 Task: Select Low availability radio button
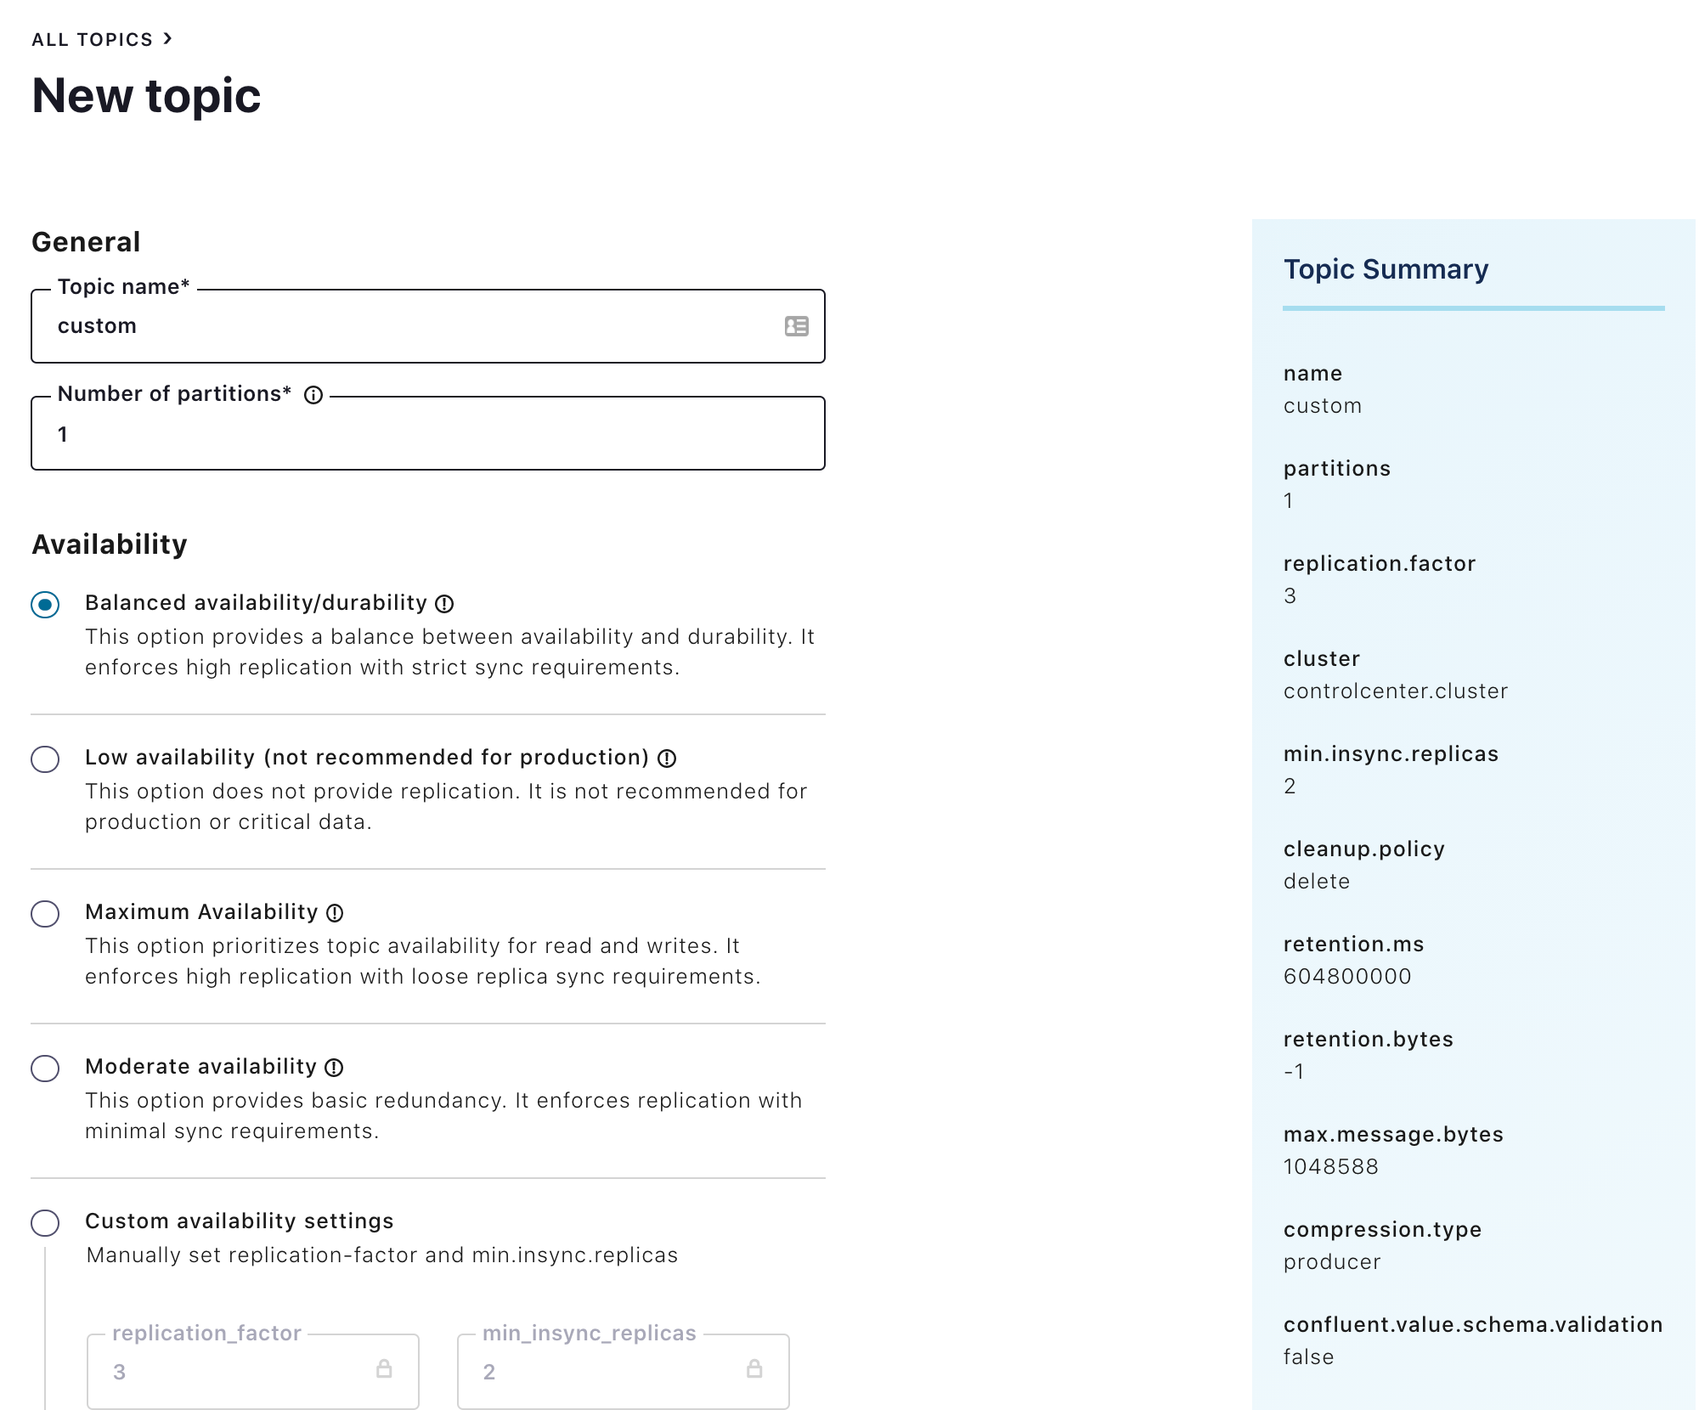coord(45,759)
